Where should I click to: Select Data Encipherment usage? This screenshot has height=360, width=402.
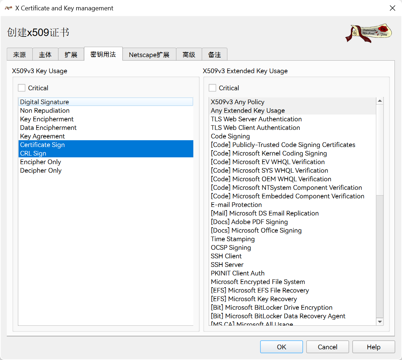[106, 127]
